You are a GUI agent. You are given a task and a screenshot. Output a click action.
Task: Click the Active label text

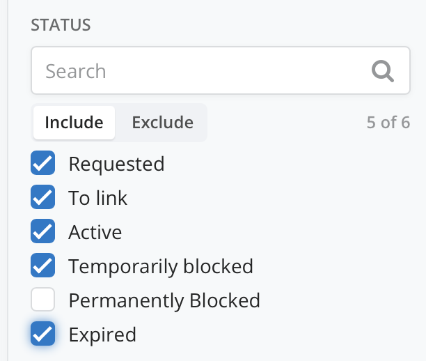point(95,232)
